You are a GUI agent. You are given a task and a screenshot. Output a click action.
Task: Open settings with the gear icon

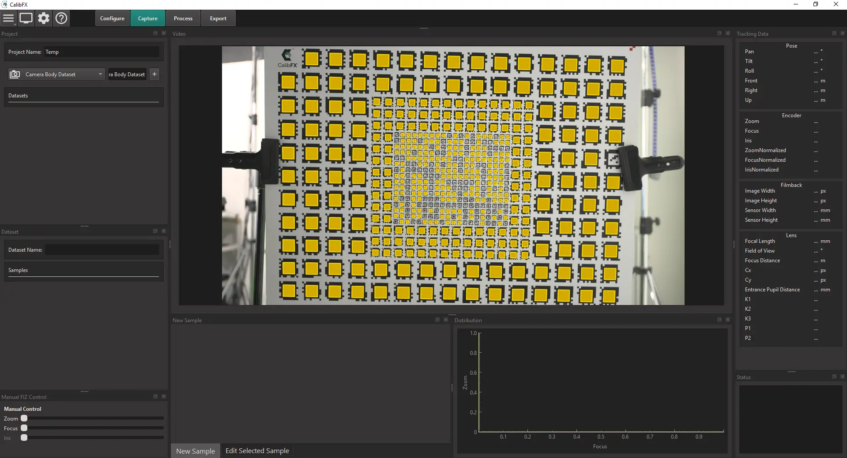point(44,19)
